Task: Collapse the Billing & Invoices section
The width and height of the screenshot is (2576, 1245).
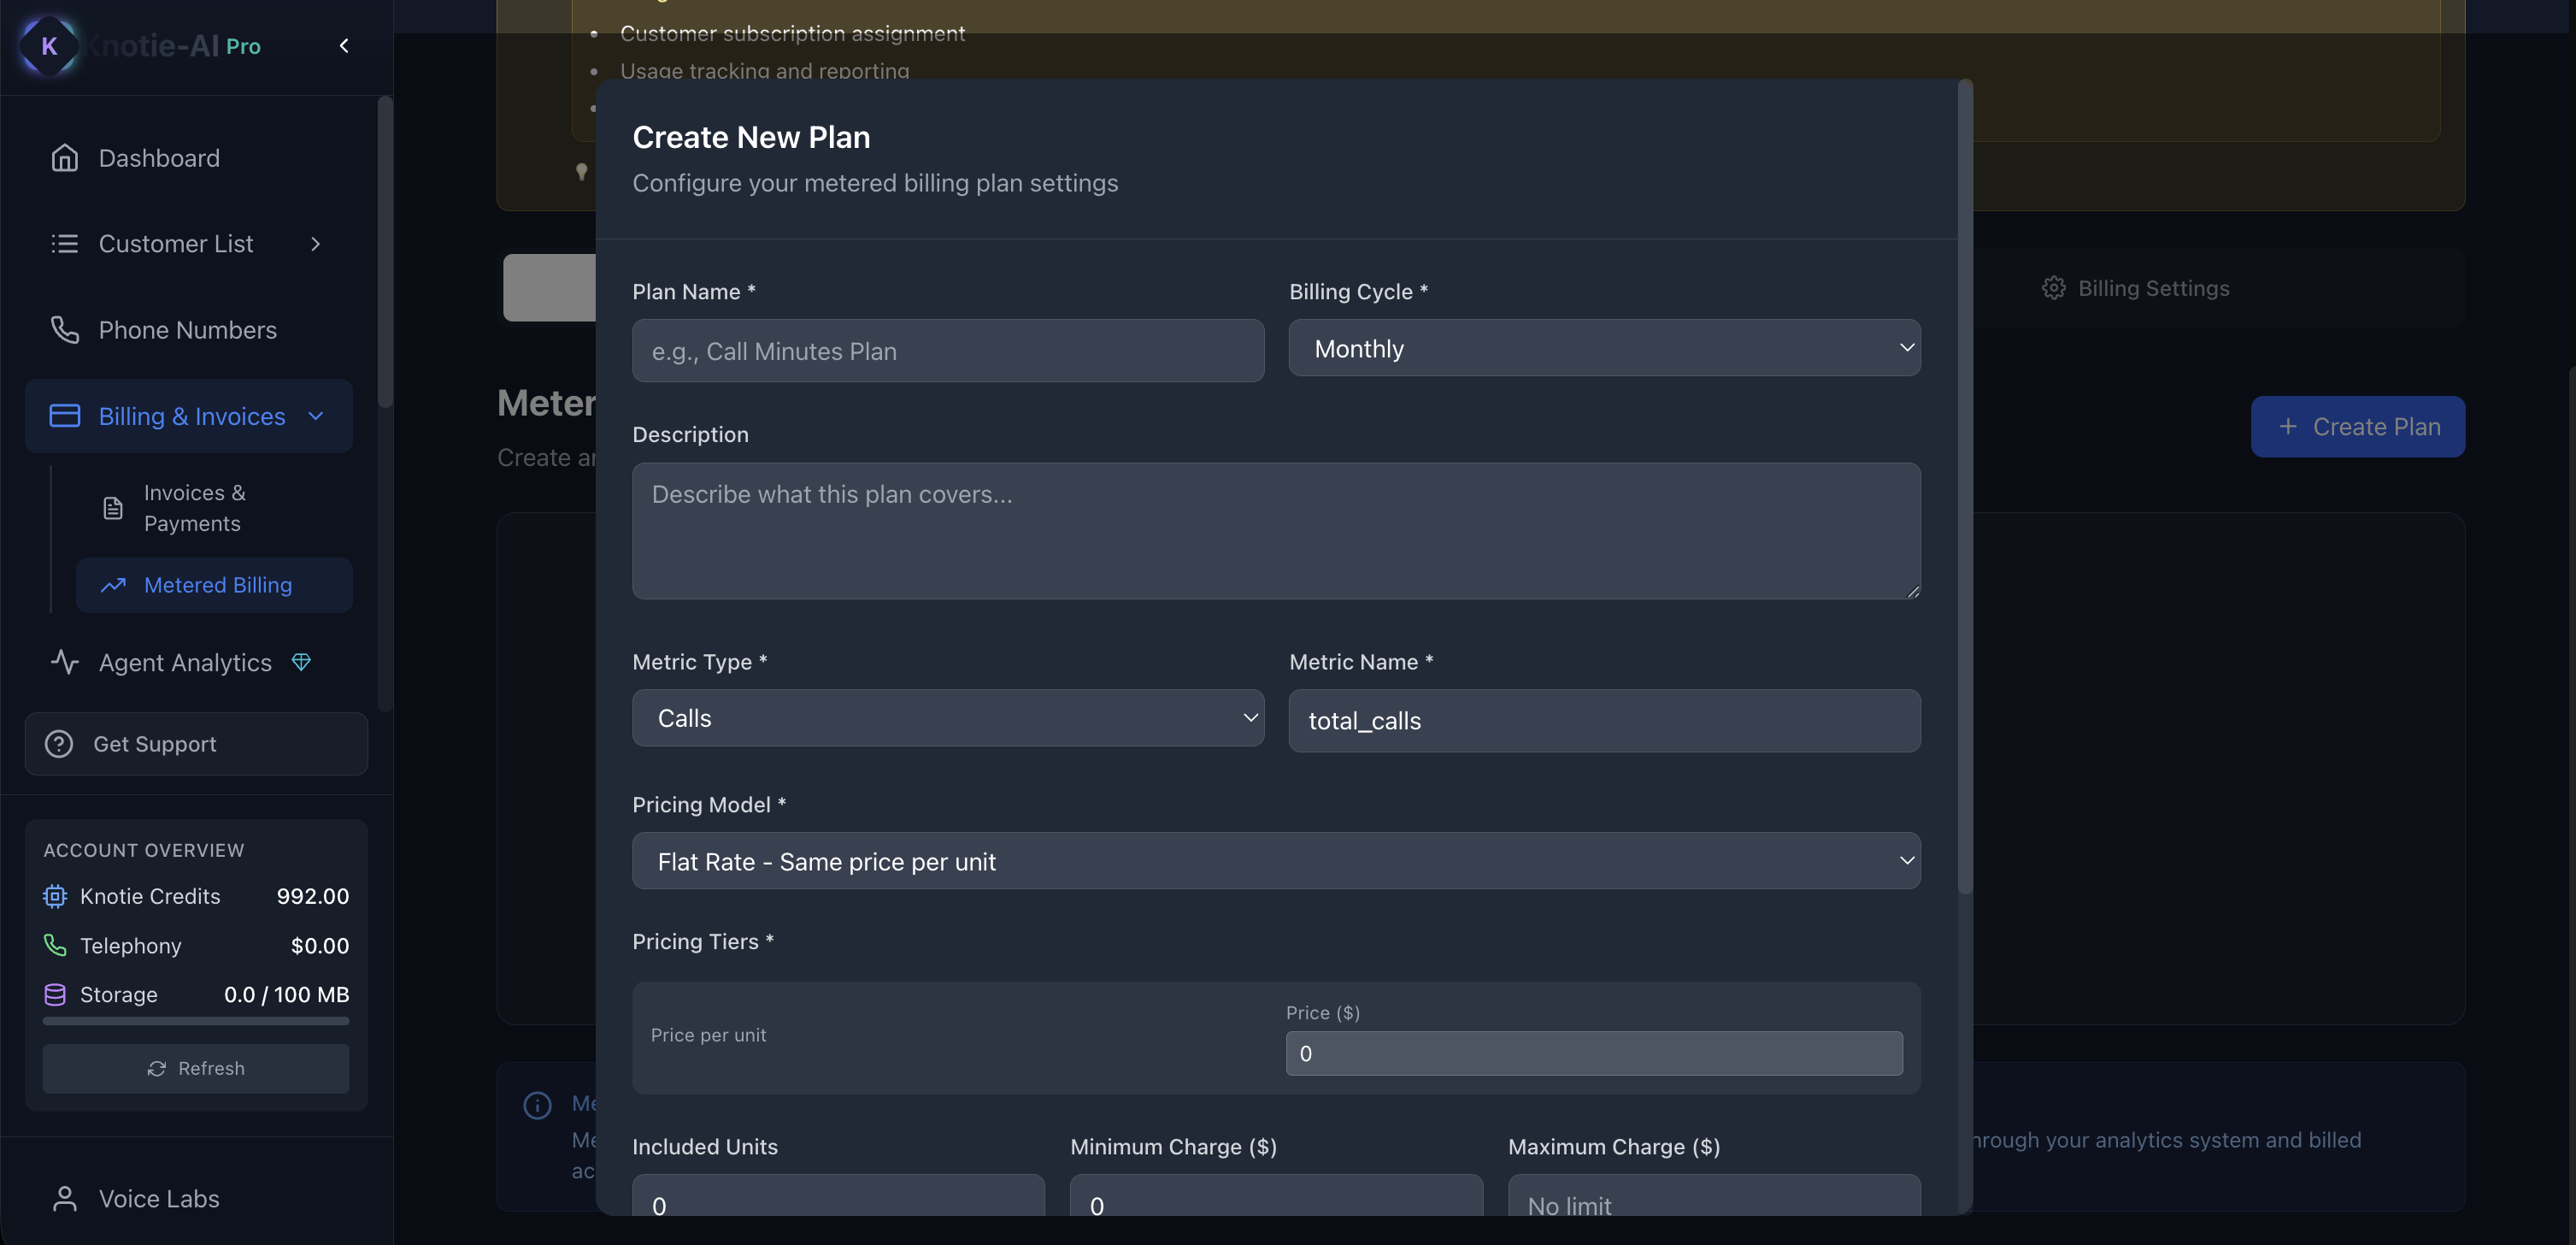Action: point(316,416)
